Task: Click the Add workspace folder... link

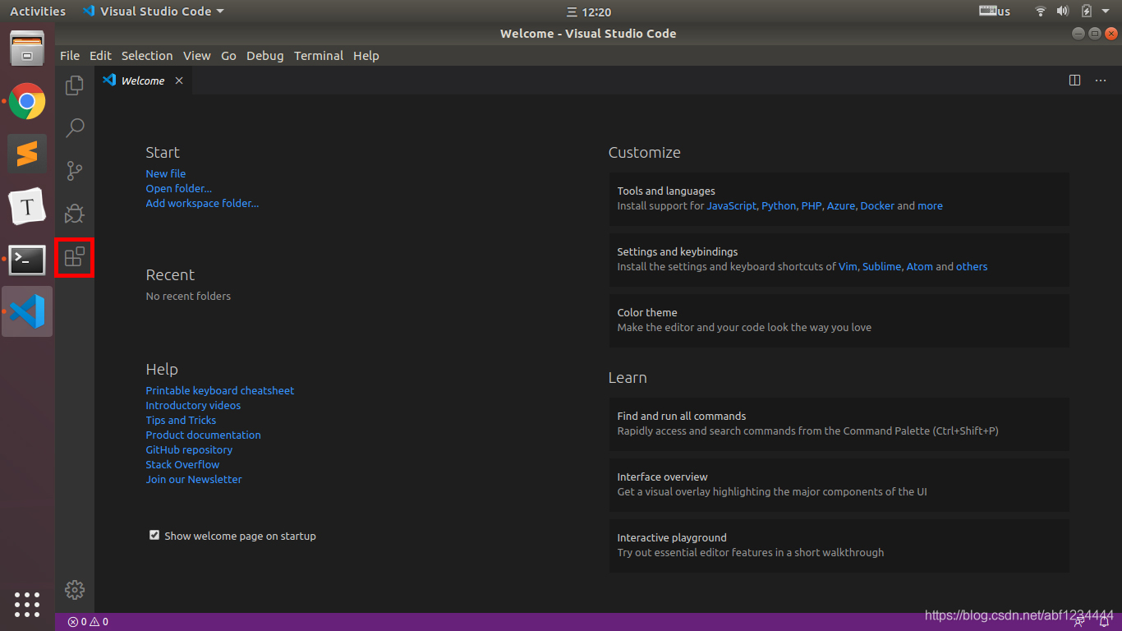Action: (x=202, y=203)
